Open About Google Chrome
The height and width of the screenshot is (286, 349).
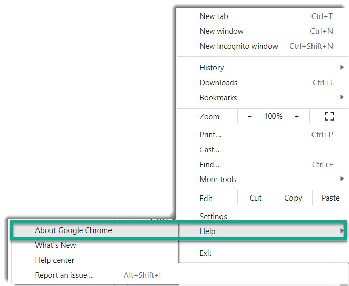[74, 230]
